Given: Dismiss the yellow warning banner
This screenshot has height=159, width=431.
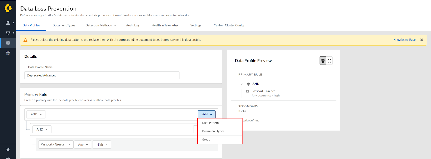Looking at the screenshot, I should [x=422, y=40].
